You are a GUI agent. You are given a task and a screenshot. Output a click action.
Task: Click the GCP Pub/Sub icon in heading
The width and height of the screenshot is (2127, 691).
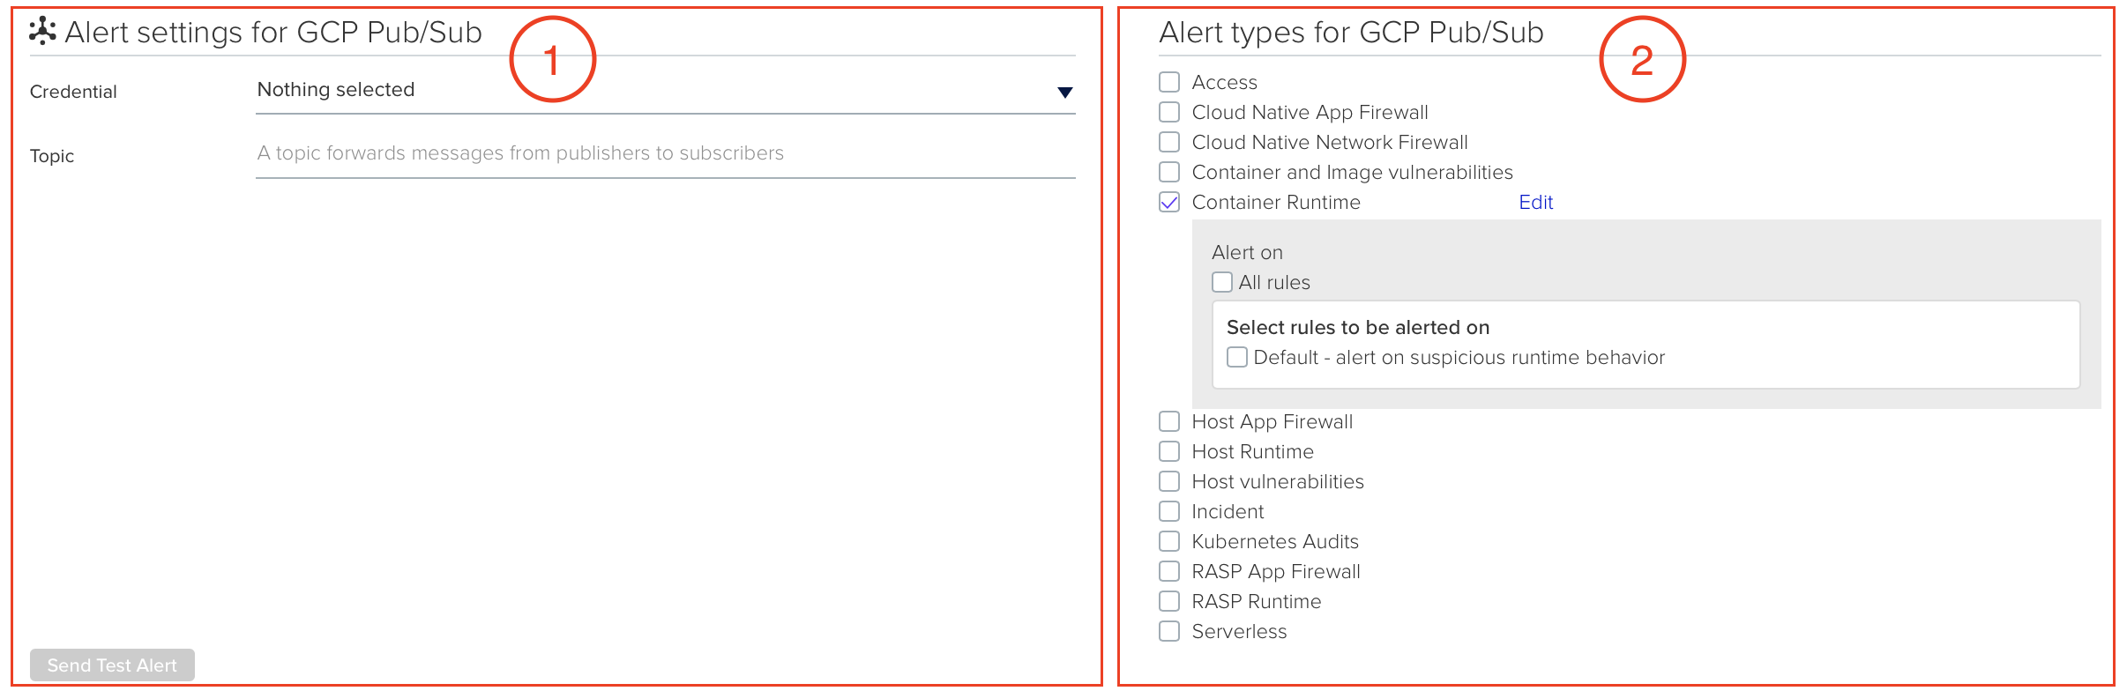coord(42,31)
